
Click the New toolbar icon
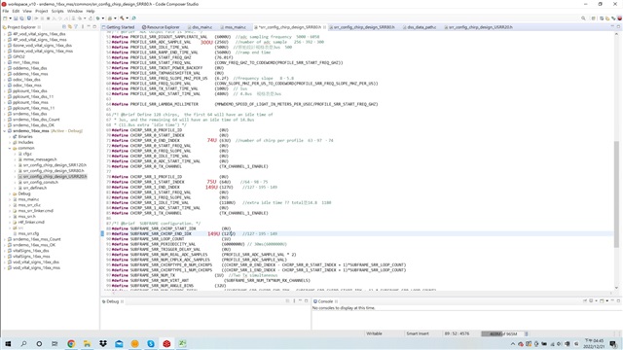(x=5, y=18)
